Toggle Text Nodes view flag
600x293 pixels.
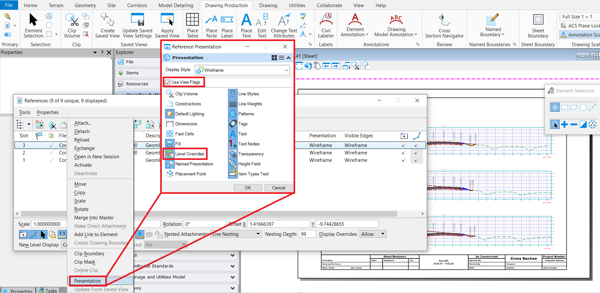click(244, 144)
